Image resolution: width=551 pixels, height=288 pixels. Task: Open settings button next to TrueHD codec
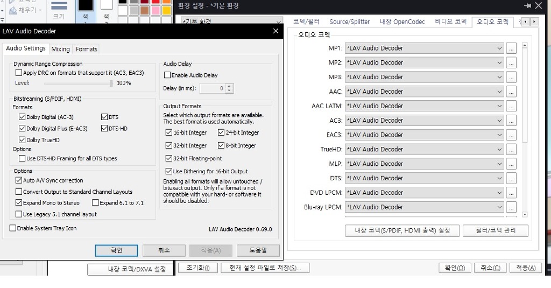pyautogui.click(x=511, y=149)
